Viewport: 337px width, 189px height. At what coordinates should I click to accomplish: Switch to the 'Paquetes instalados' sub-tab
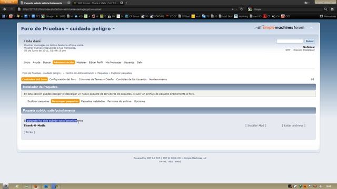93,101
